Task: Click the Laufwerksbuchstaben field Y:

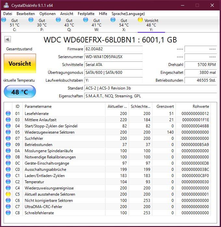Action: pos(113,80)
